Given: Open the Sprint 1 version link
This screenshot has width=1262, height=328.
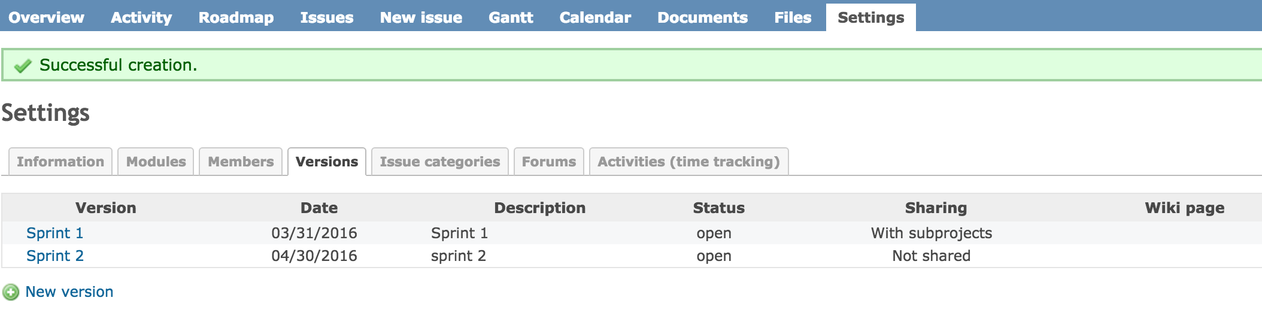Looking at the screenshot, I should click(x=55, y=233).
